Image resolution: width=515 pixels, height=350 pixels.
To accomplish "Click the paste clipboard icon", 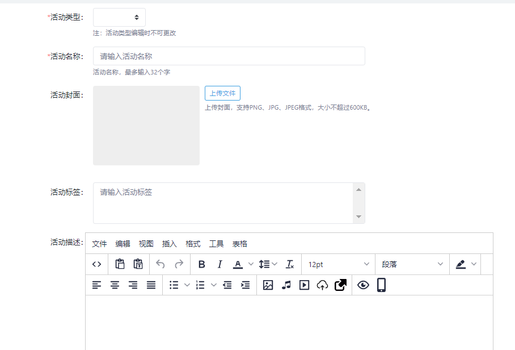I will coord(120,264).
